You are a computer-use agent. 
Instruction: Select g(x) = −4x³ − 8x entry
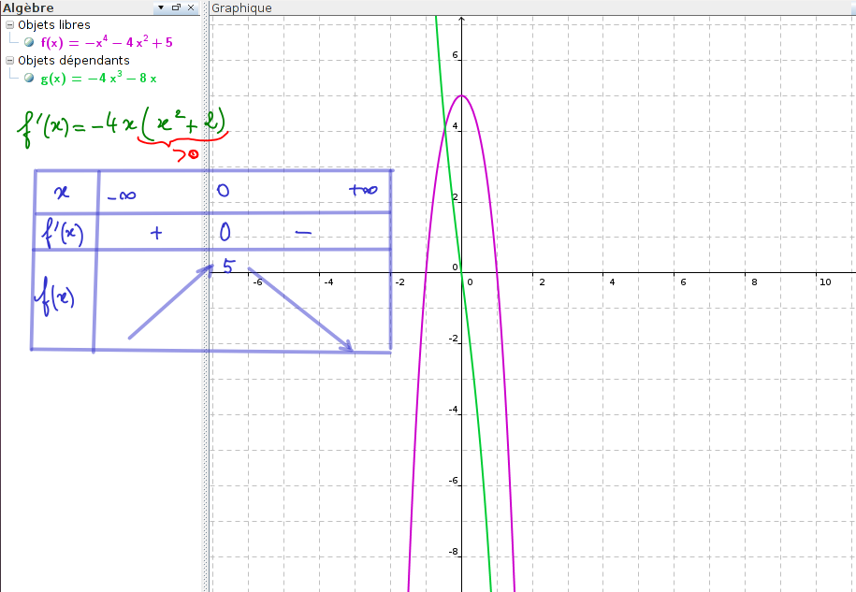click(98, 79)
